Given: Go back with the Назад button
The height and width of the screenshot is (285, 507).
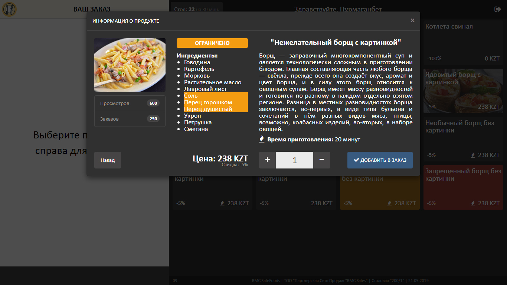Looking at the screenshot, I should [x=108, y=160].
